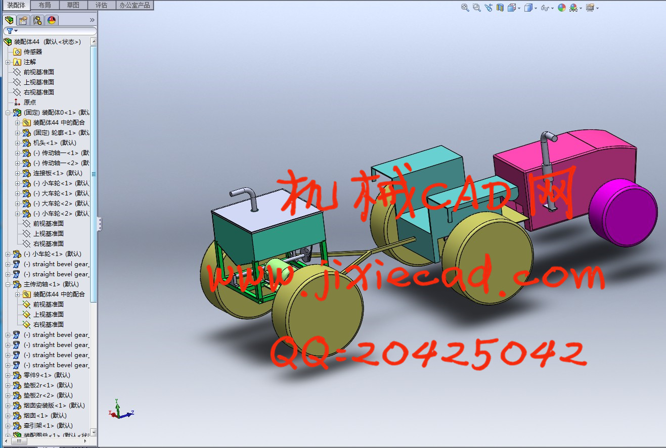
Task: Click the Display Style cube icon
Action: tap(528, 8)
